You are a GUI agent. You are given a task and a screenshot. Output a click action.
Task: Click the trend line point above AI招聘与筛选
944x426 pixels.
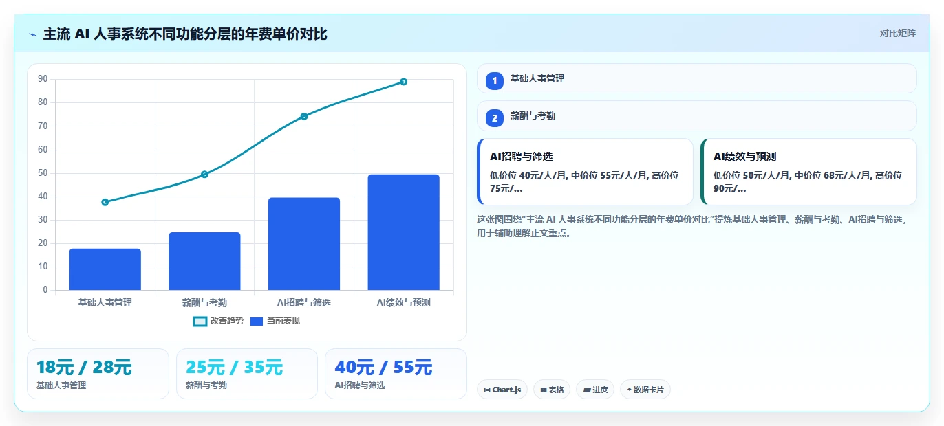pos(304,116)
